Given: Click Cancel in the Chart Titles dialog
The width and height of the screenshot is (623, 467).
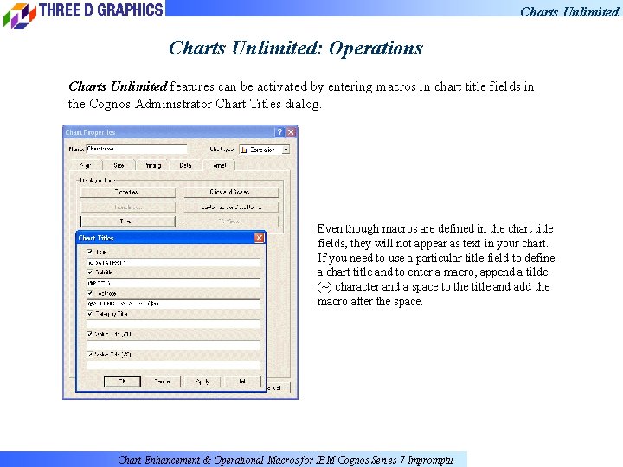Looking at the screenshot, I should [163, 381].
